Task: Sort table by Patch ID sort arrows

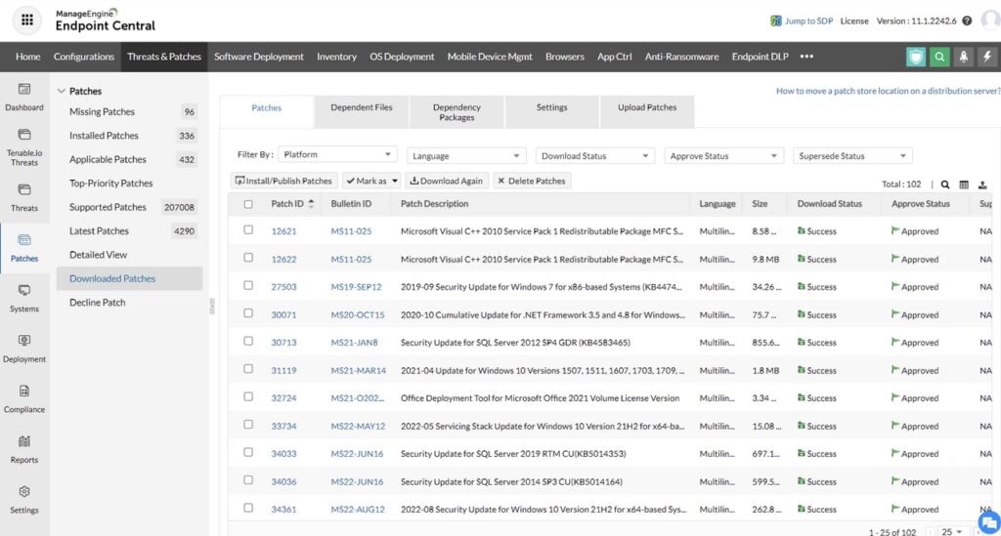Action: (x=311, y=203)
